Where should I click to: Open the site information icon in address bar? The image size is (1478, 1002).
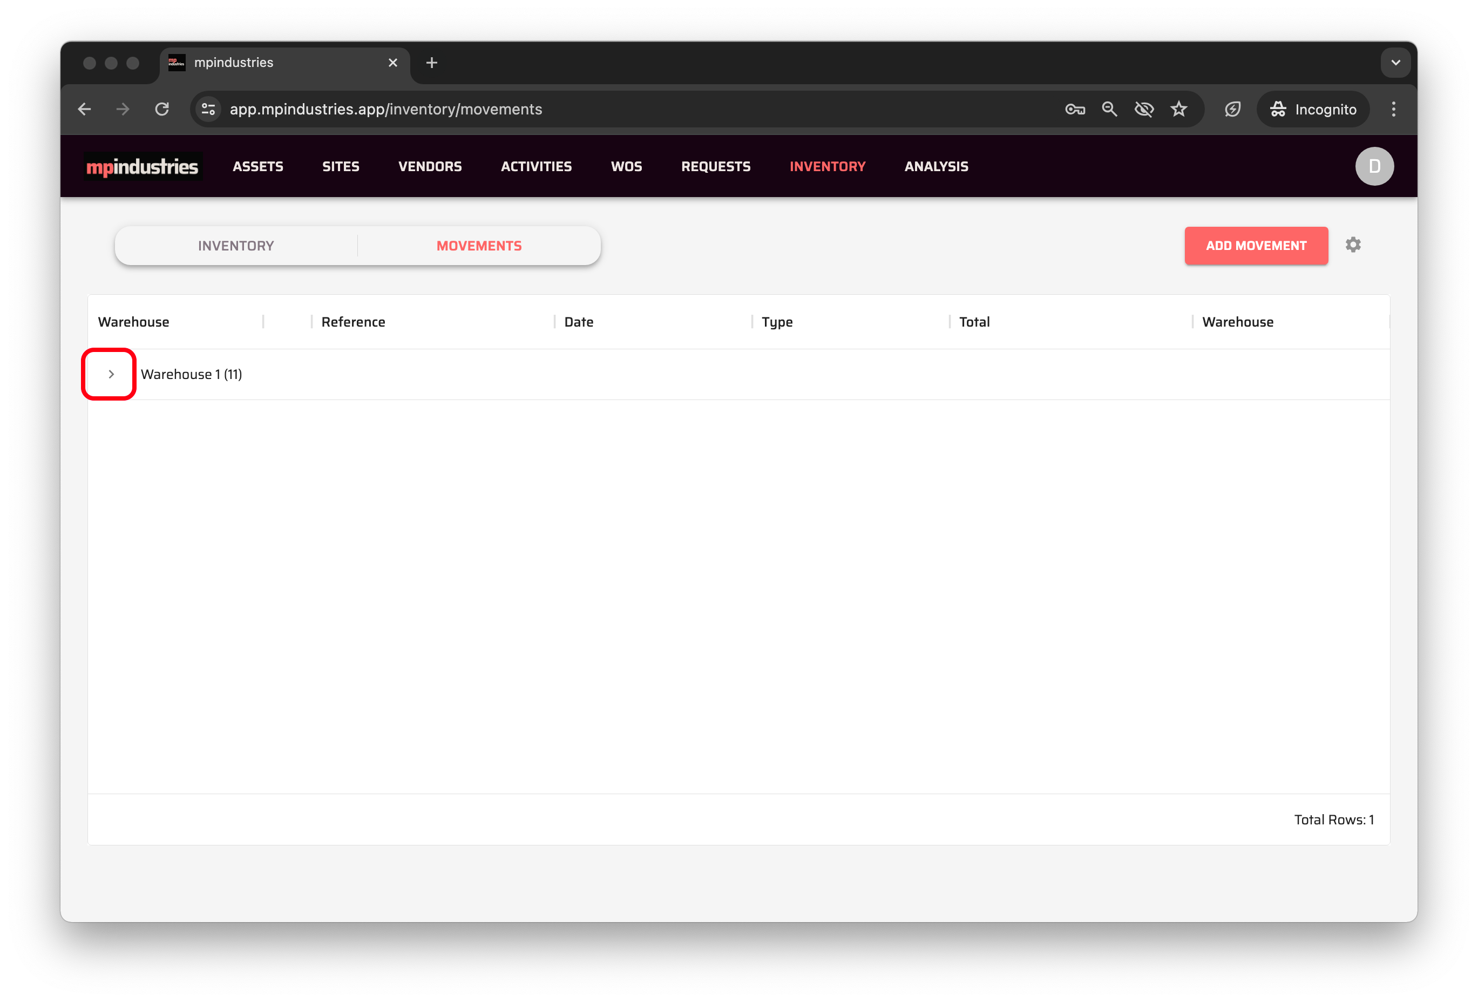208,110
